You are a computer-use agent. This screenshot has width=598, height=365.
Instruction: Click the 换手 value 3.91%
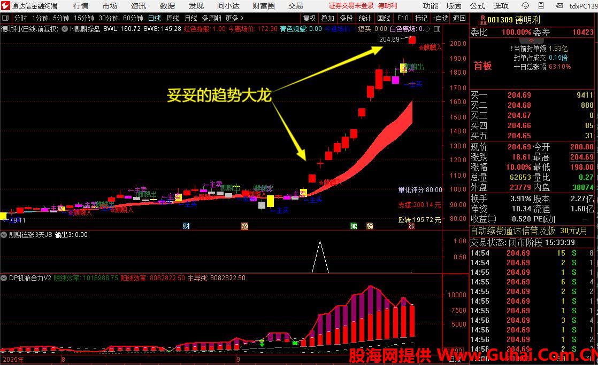click(x=521, y=199)
